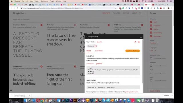Click the share selection arrow icon

click(135, 42)
